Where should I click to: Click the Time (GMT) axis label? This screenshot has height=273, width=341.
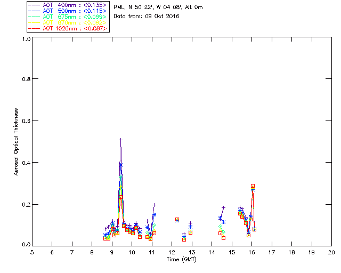coord(181,259)
